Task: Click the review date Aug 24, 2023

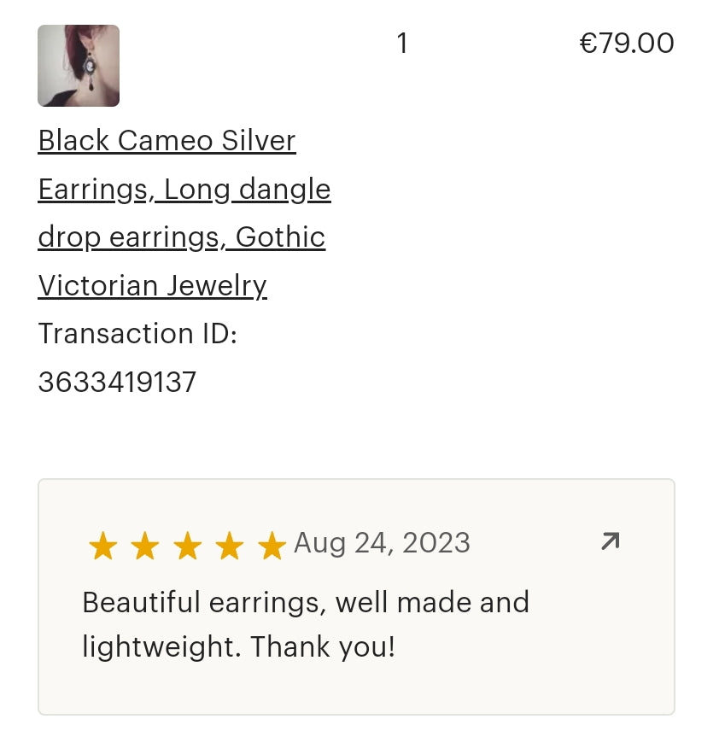Action: tap(382, 543)
